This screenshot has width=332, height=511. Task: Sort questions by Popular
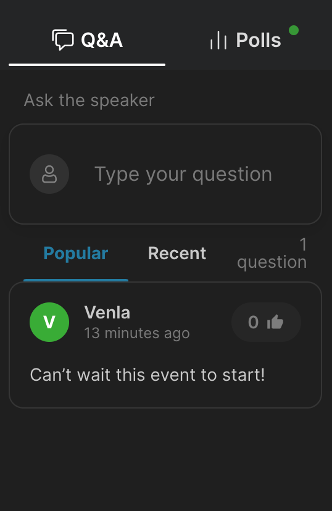click(x=75, y=253)
